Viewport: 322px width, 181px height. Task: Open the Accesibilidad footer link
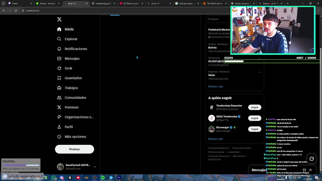pos(233,152)
